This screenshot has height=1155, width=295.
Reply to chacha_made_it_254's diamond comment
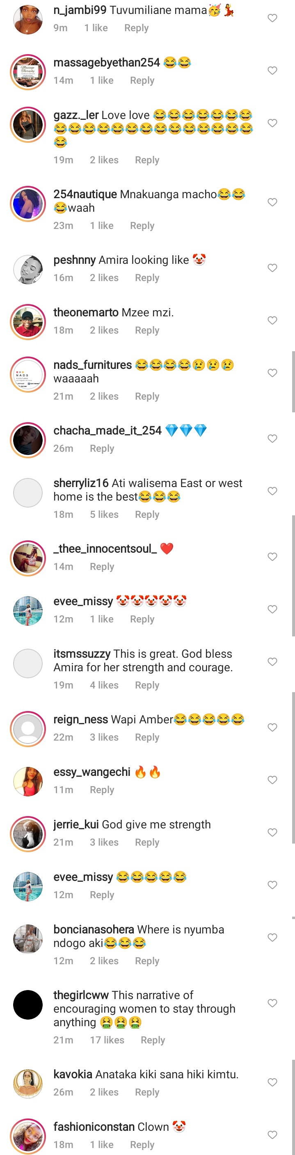click(x=102, y=448)
